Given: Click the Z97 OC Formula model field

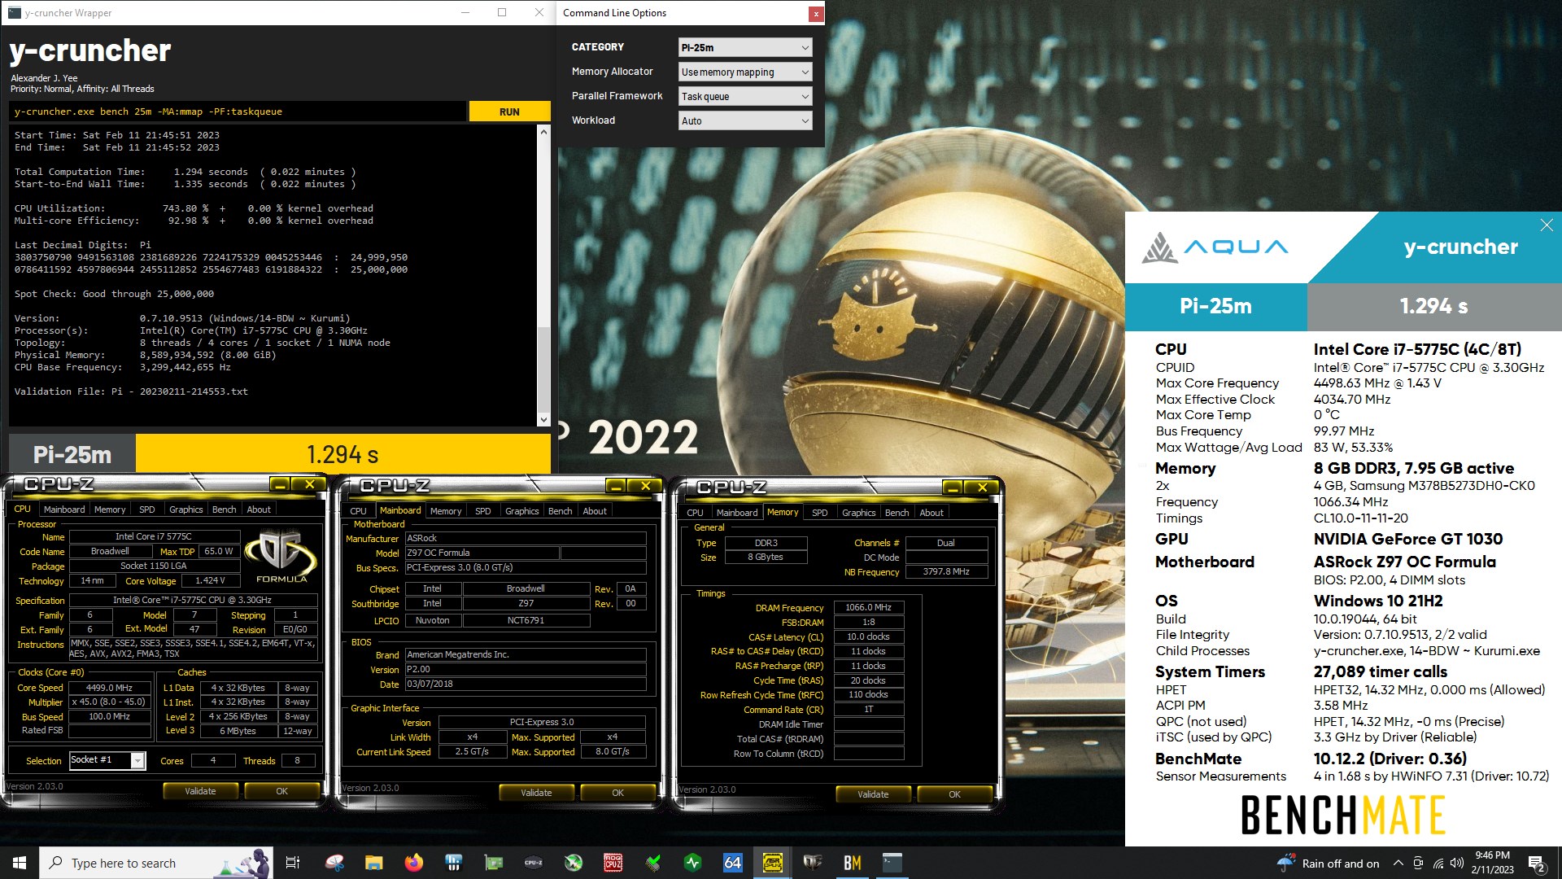Looking at the screenshot, I should pos(482,553).
